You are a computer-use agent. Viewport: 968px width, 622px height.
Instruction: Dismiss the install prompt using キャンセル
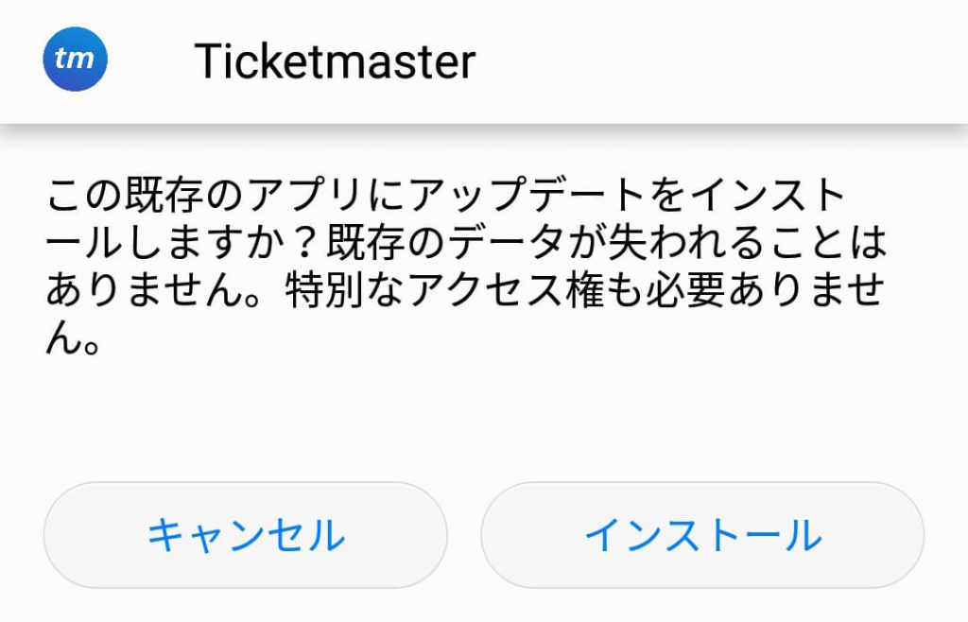(x=245, y=536)
